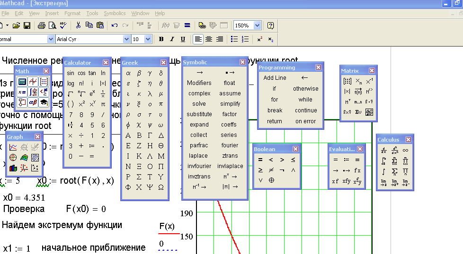This screenshot has width=463, height=254.
Task: Toggle bold text formatting
Action: click(x=161, y=39)
